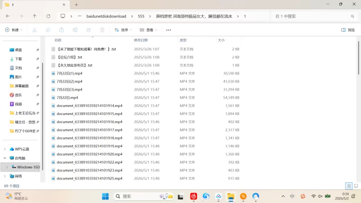The height and width of the screenshot is (203, 361).
Task: Open the 排序 sort dropdown
Action: coord(123,30)
